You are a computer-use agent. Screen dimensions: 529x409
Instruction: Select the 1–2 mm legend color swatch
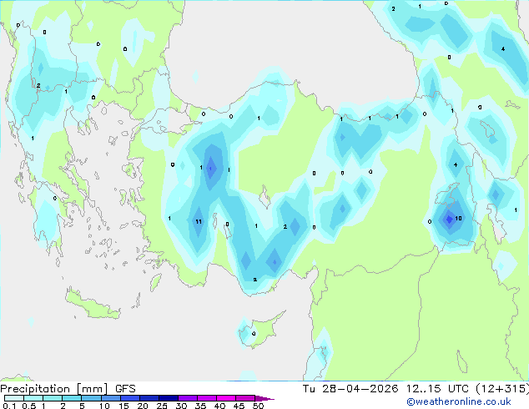(x=53, y=398)
